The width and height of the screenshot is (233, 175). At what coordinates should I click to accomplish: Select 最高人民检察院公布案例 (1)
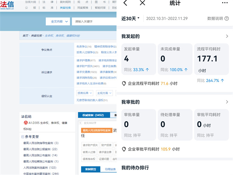pos(41,161)
